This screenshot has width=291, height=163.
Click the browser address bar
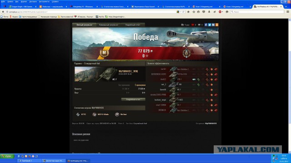[91, 12]
